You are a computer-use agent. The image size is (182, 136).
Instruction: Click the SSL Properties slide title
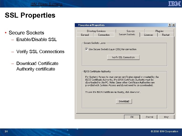(30, 15)
